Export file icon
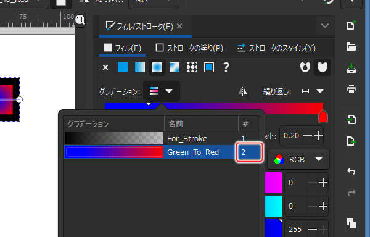The height and width of the screenshot is (237, 370). coord(351,141)
